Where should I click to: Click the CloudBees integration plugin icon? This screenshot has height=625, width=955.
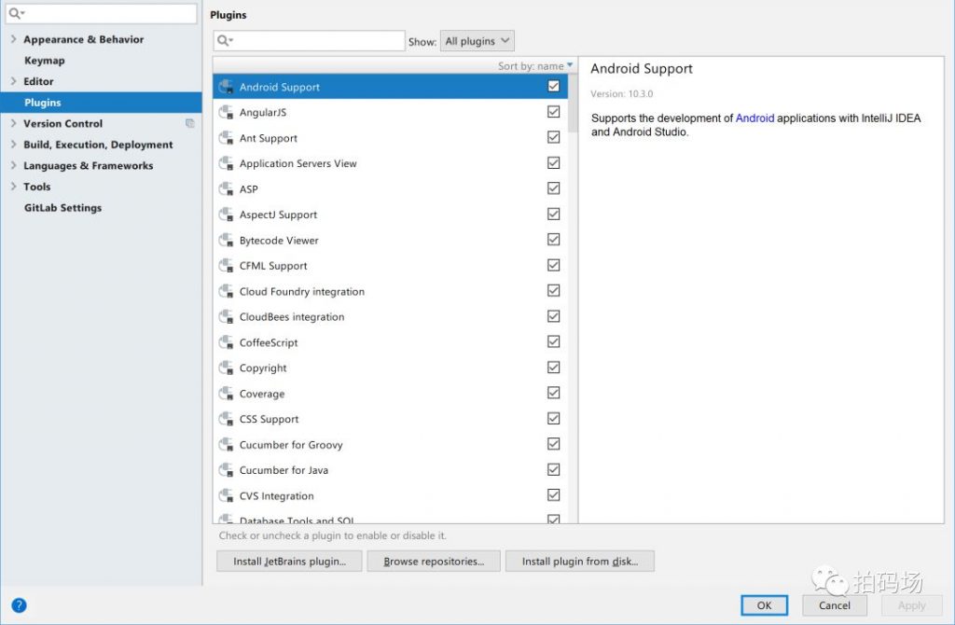[226, 317]
